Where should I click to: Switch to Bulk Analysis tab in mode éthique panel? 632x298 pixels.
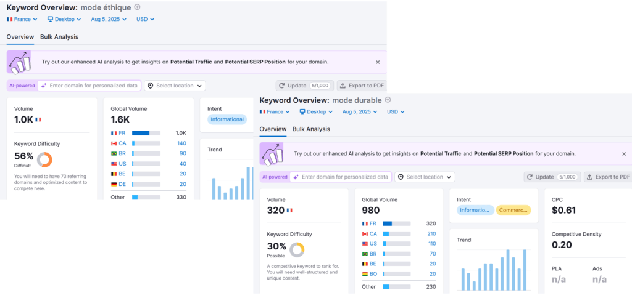59,37
